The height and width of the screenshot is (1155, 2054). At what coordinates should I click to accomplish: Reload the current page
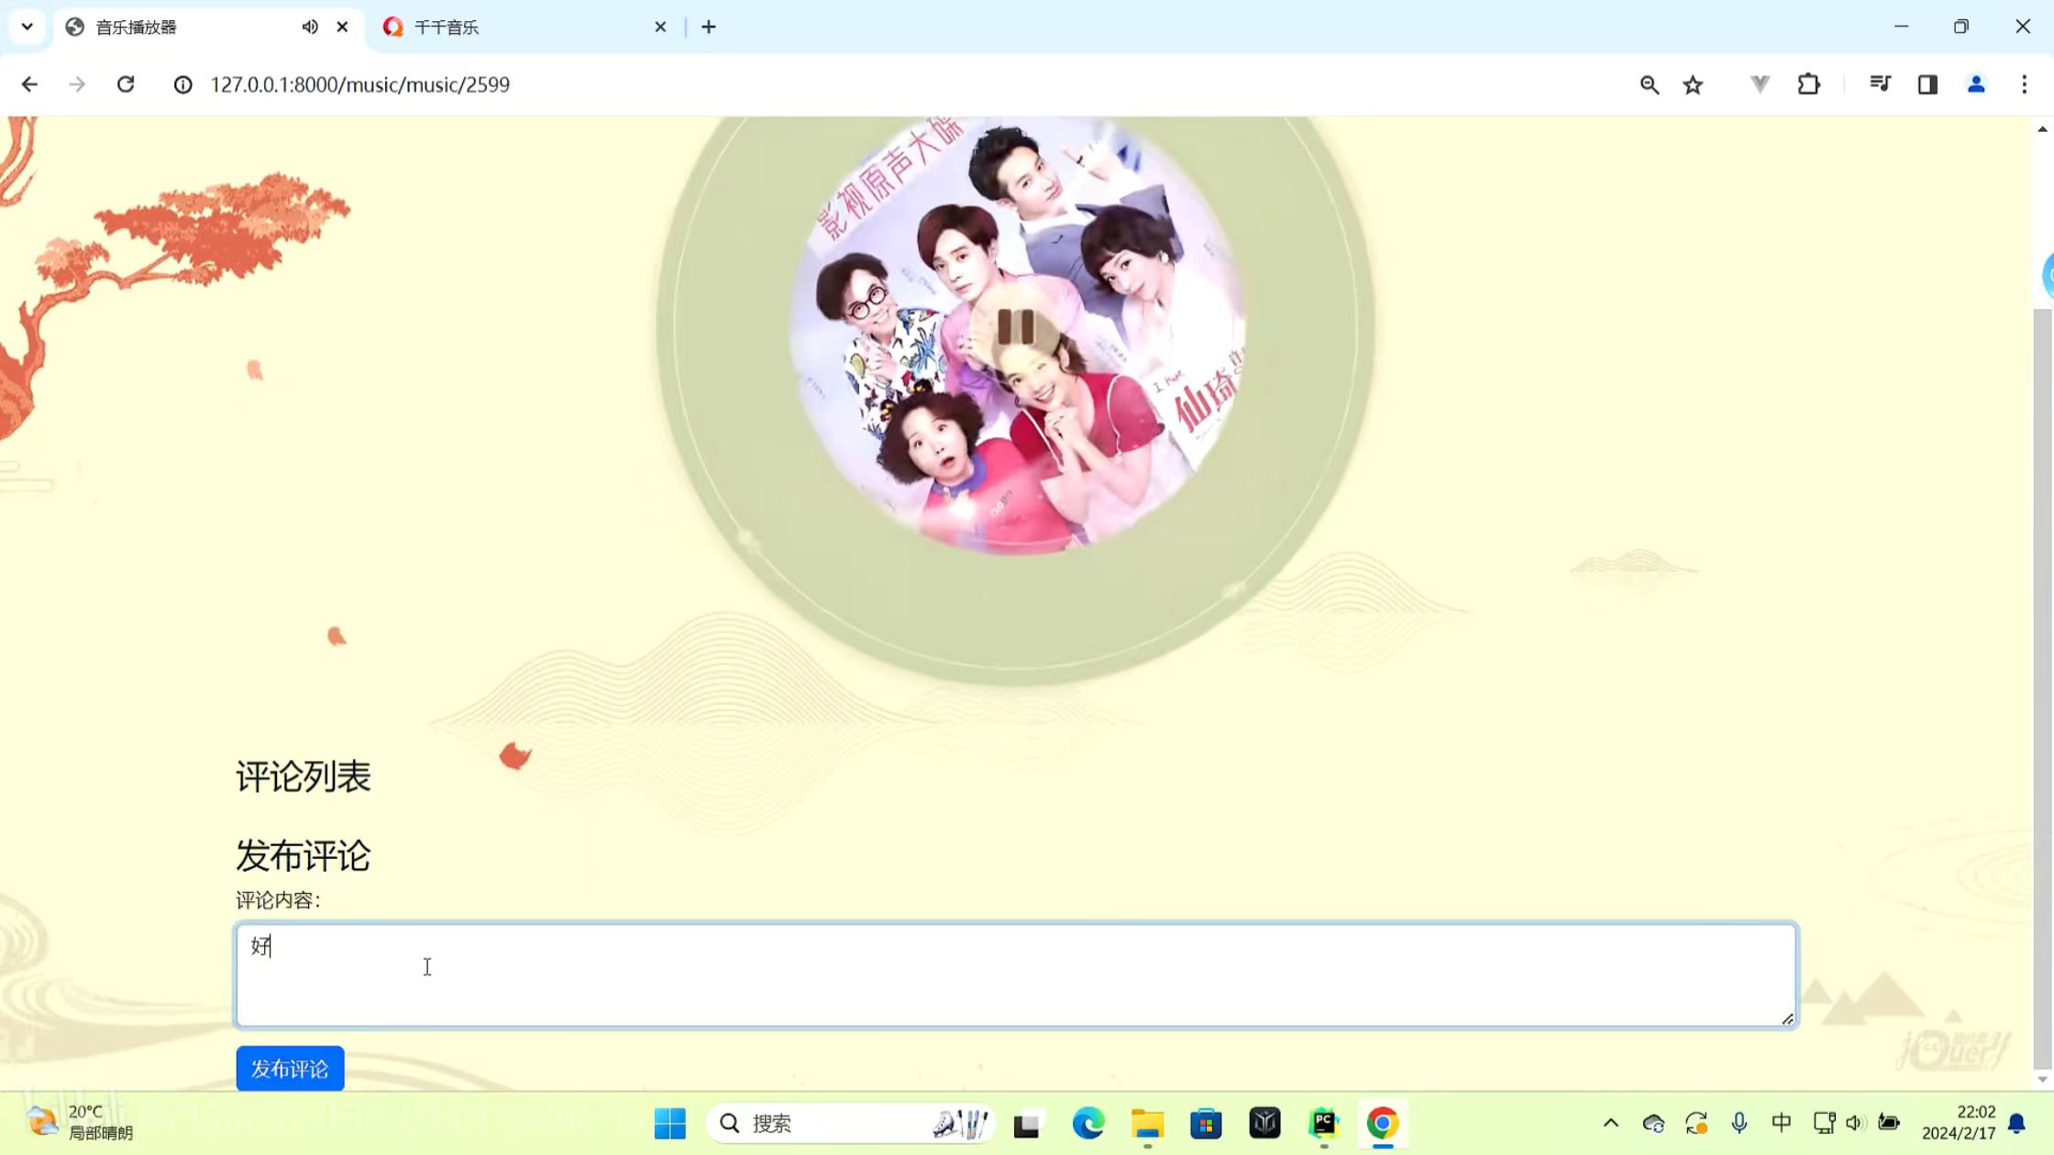click(x=126, y=84)
